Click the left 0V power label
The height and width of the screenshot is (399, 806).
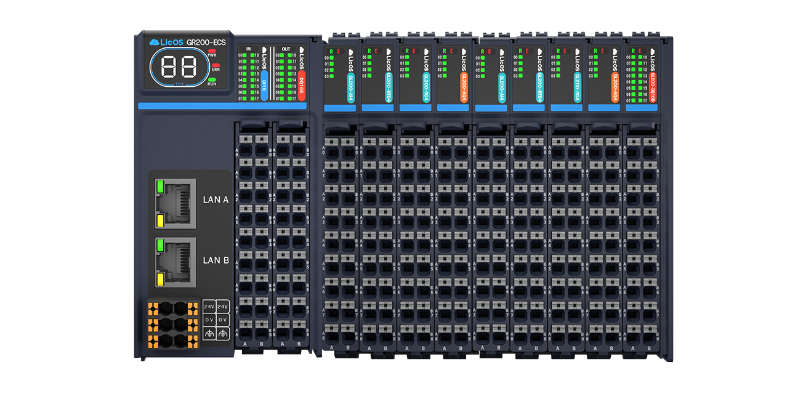pyautogui.click(x=209, y=320)
